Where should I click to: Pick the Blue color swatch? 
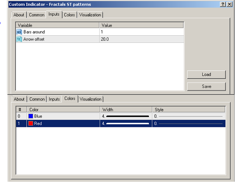(31, 116)
